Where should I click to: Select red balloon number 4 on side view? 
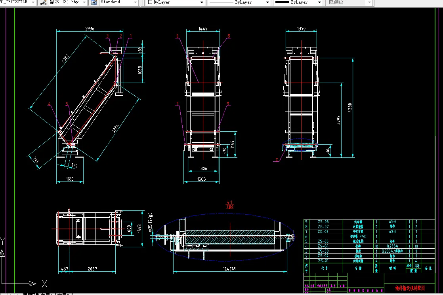click(49, 104)
